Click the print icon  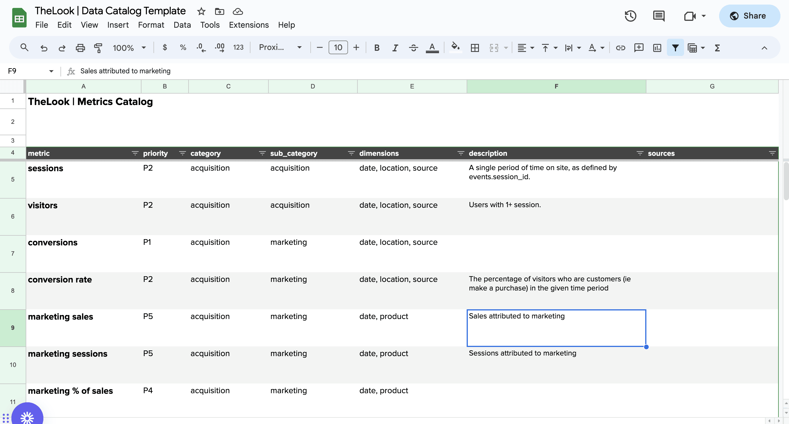click(80, 48)
